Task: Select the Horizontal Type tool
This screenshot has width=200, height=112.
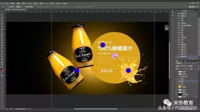Action: point(2,54)
